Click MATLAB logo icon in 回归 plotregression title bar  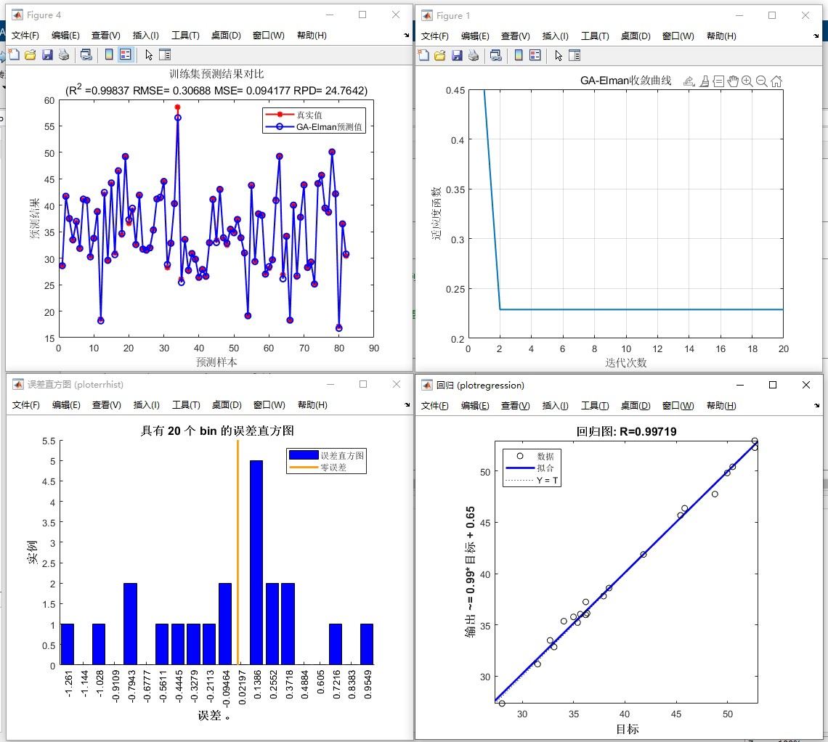tap(426, 385)
